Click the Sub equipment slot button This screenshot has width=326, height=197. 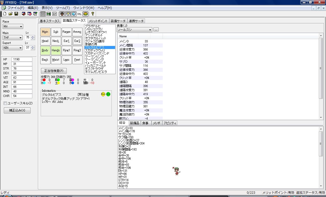click(56, 32)
